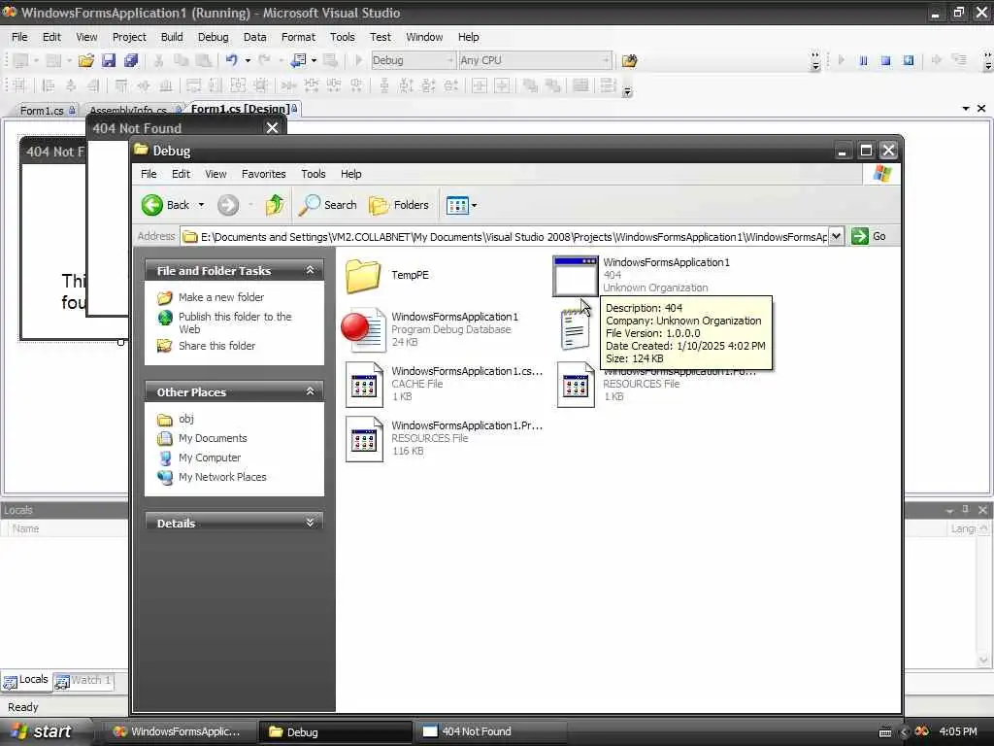Select the TempPE folder icon
Screen dimensions: 994x746
pos(363,275)
